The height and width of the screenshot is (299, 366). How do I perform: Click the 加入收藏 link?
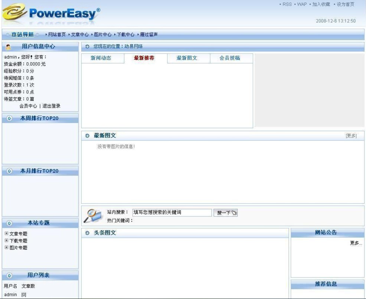pos(321,4)
